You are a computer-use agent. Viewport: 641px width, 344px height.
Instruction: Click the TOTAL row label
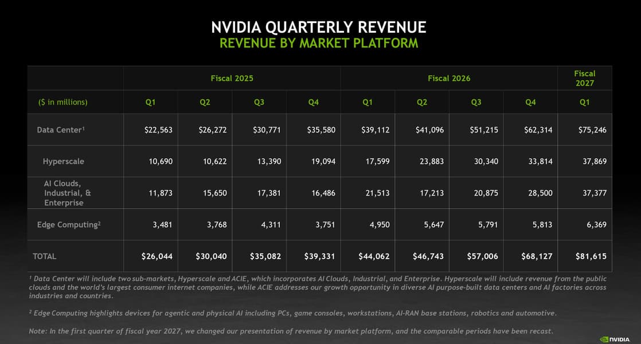[44, 256]
